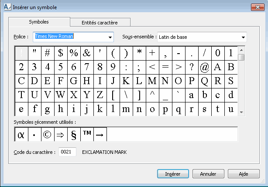Select the double quote " symbol
Screen dimensions: 268x187
pos(34,53)
